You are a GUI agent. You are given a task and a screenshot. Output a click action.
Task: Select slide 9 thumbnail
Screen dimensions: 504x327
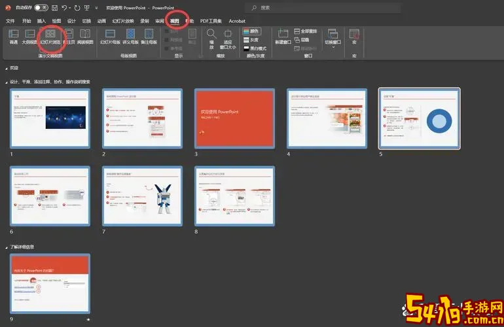point(50,283)
